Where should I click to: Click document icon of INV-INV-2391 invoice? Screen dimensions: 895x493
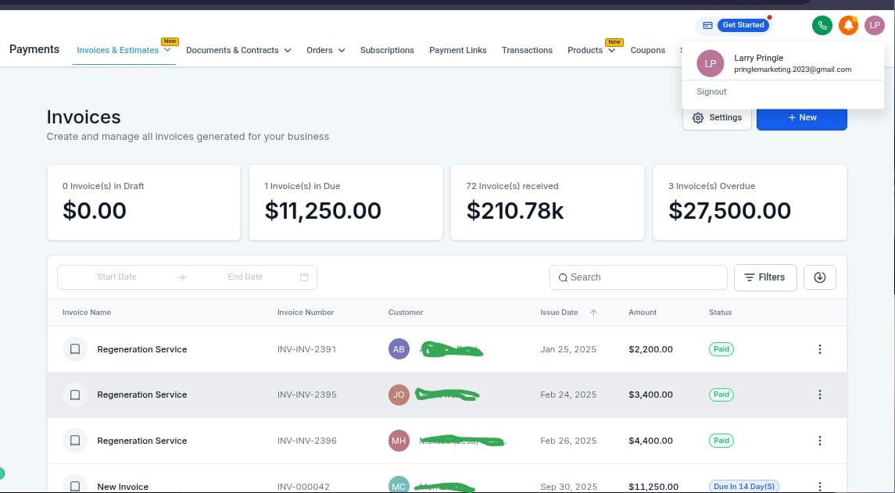click(x=75, y=349)
